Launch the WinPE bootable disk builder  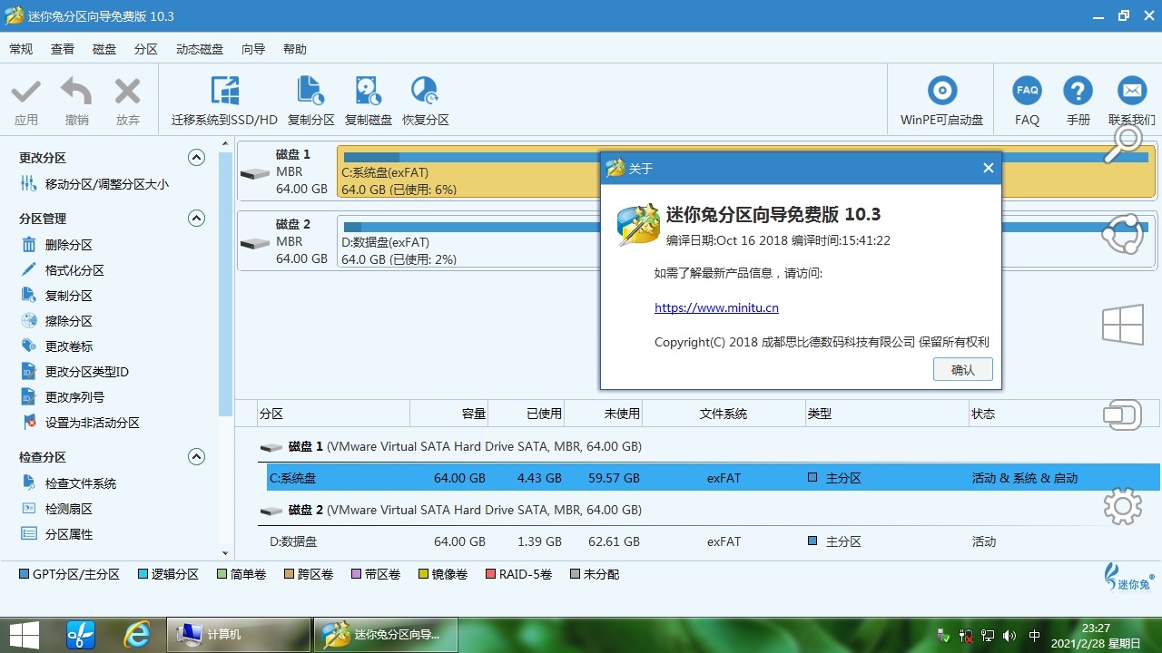941,100
